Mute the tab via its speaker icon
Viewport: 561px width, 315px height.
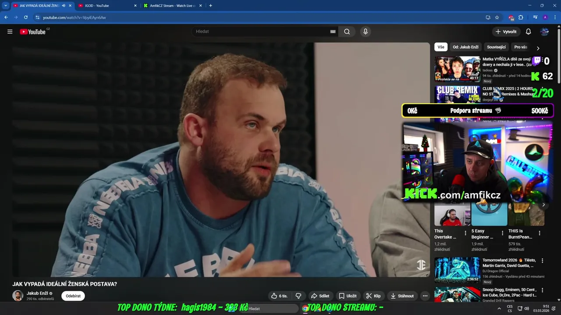(x=64, y=6)
